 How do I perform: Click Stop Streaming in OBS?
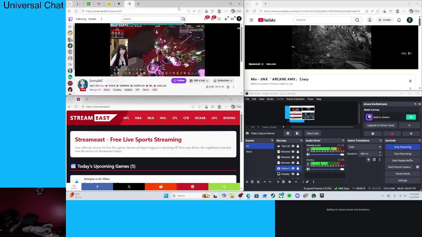pos(403,147)
